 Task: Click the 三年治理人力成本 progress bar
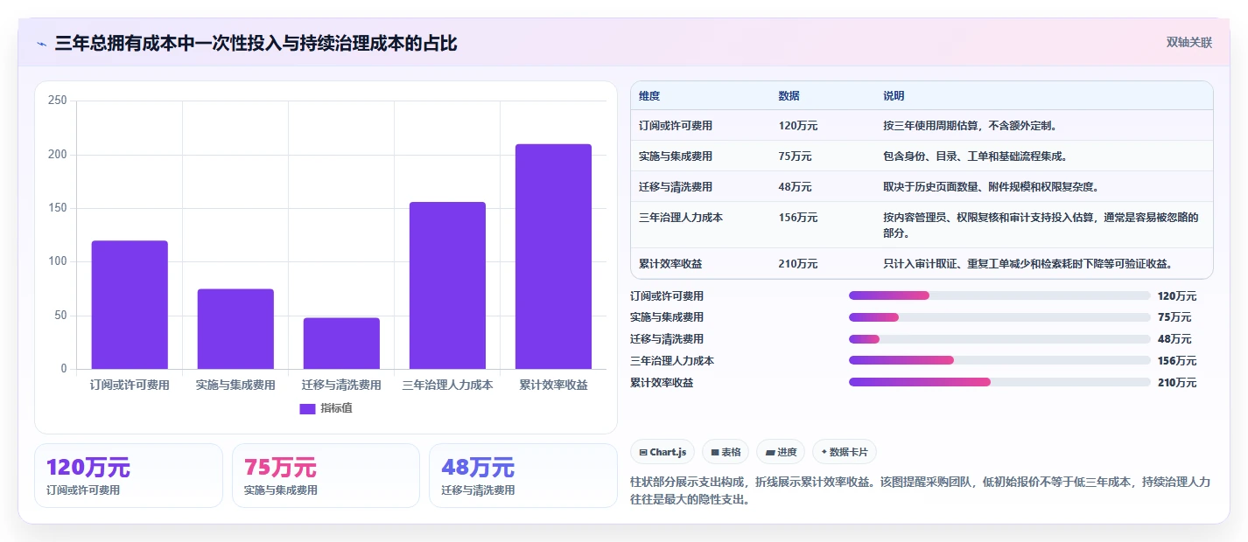[999, 360]
